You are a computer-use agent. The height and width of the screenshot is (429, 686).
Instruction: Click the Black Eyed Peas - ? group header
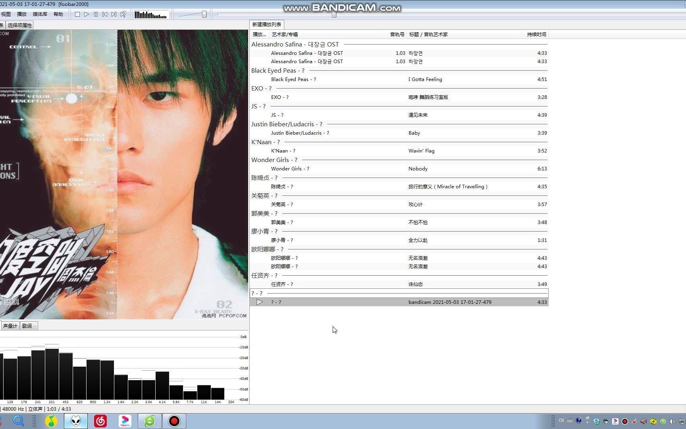399,71
